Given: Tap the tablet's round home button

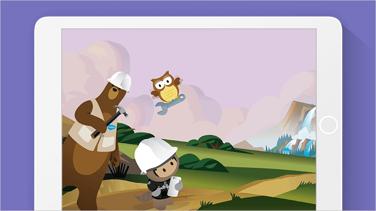Looking at the screenshot, I should [x=329, y=125].
